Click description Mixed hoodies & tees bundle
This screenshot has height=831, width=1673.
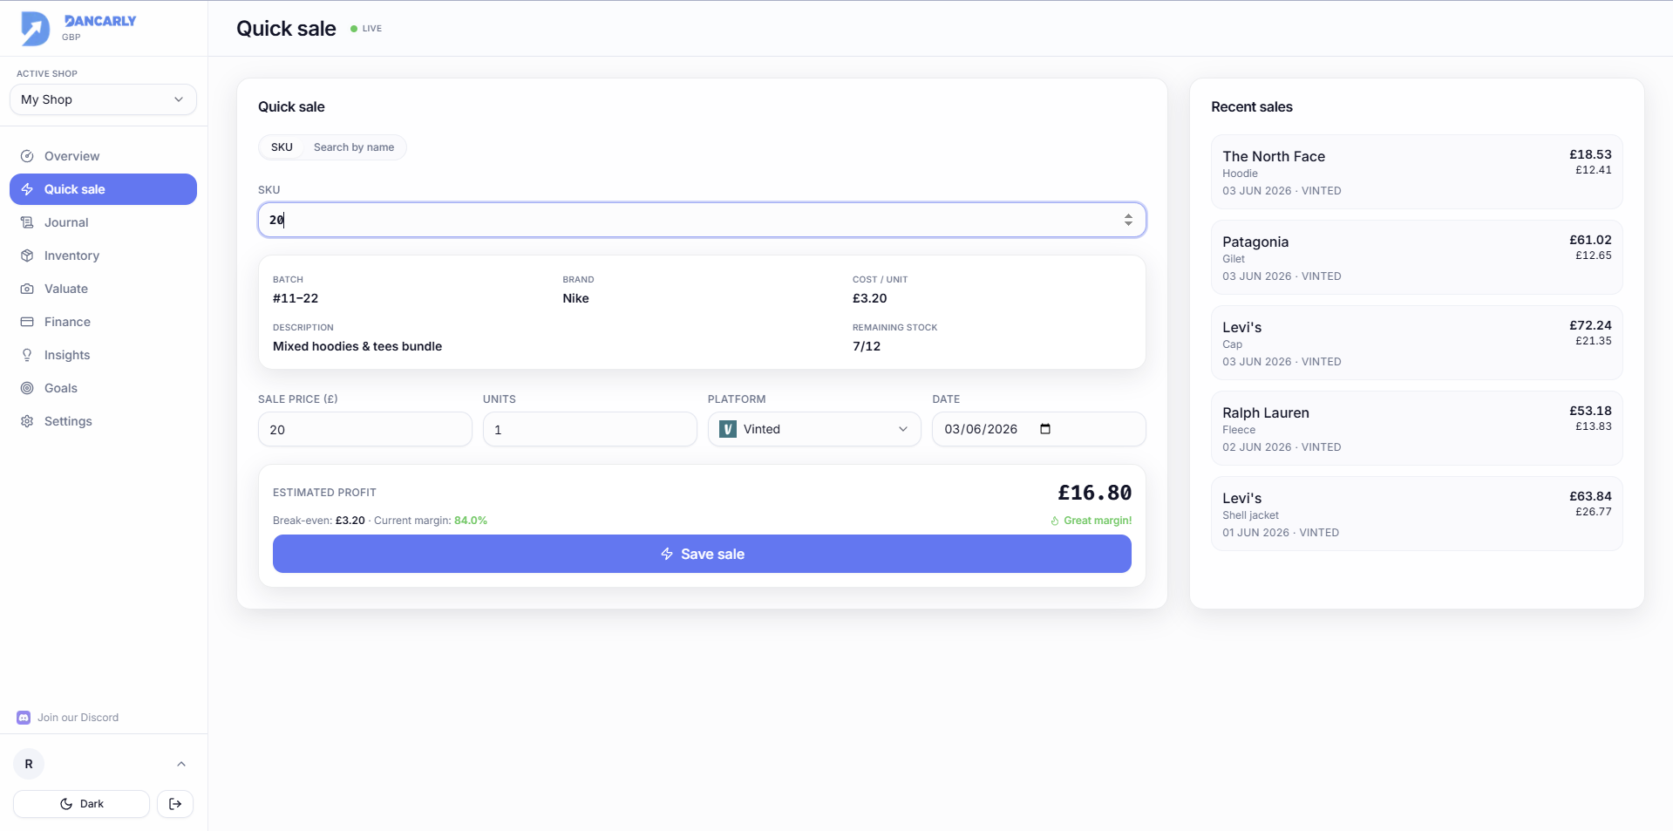pos(357,346)
